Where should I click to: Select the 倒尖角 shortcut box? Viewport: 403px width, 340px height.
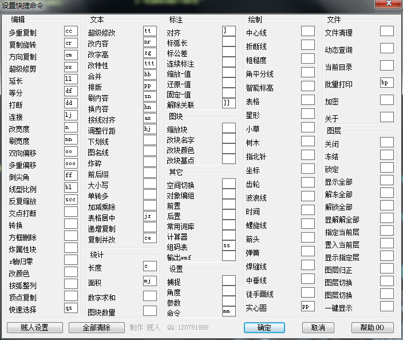coord(71,175)
